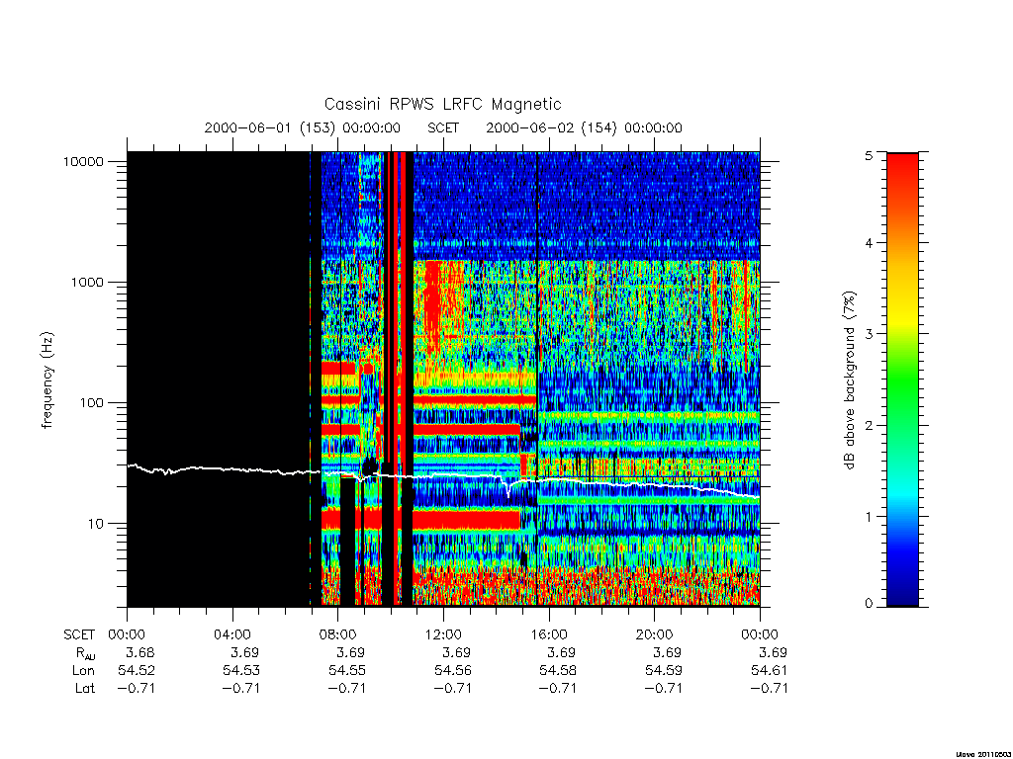Viewport: 1013px width, 759px height.
Task: Click the 04:00 time tick label
Action: tap(231, 634)
